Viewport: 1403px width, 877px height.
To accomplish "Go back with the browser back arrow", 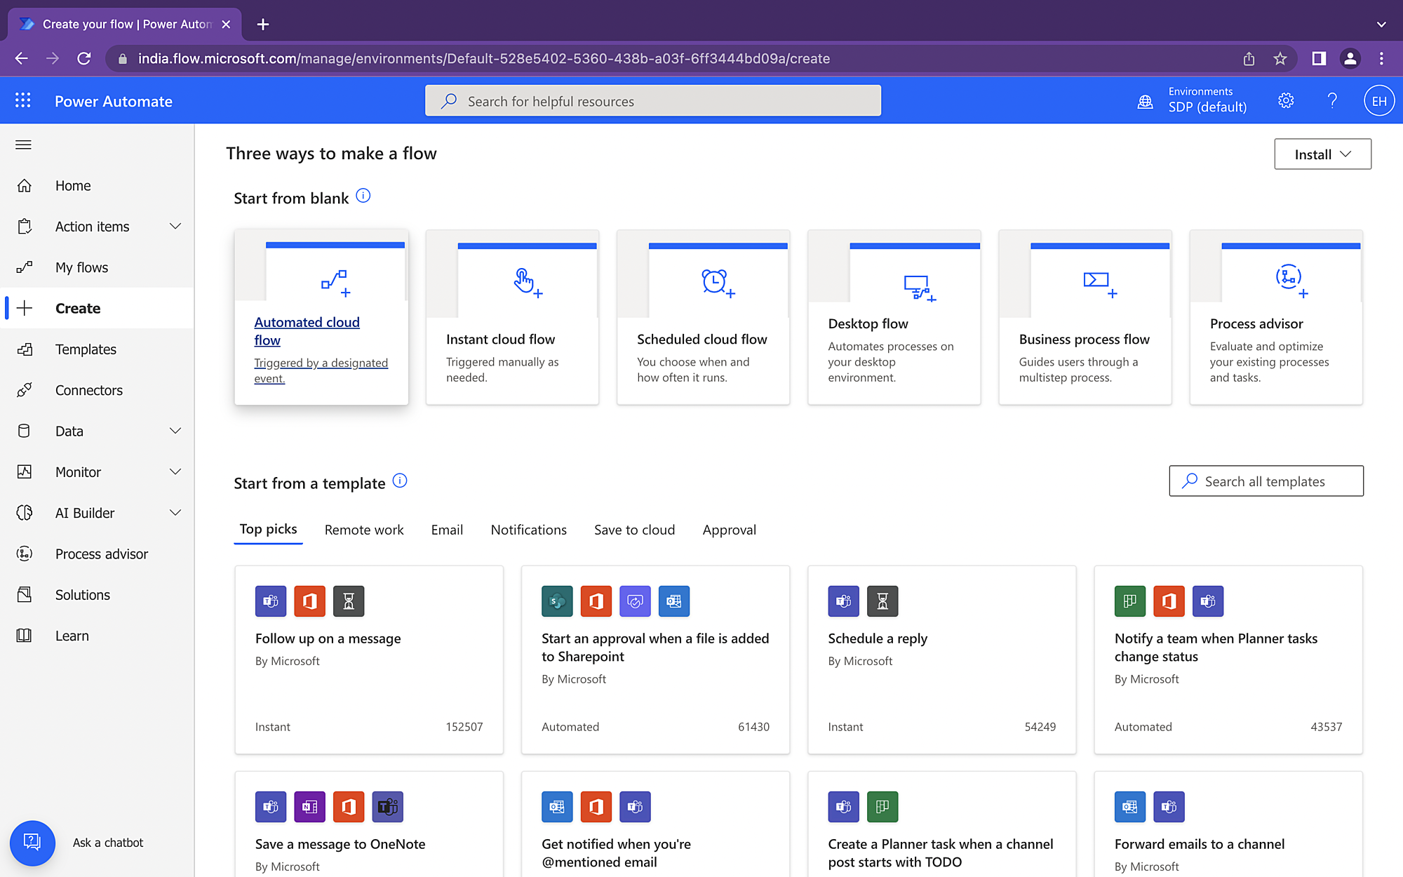I will click(x=22, y=59).
